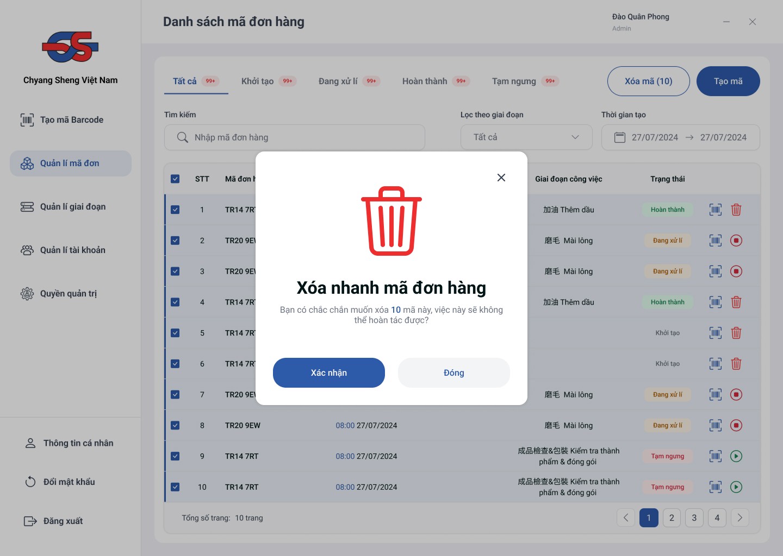Open Lọc theo giai đoạn dropdown

click(x=526, y=137)
